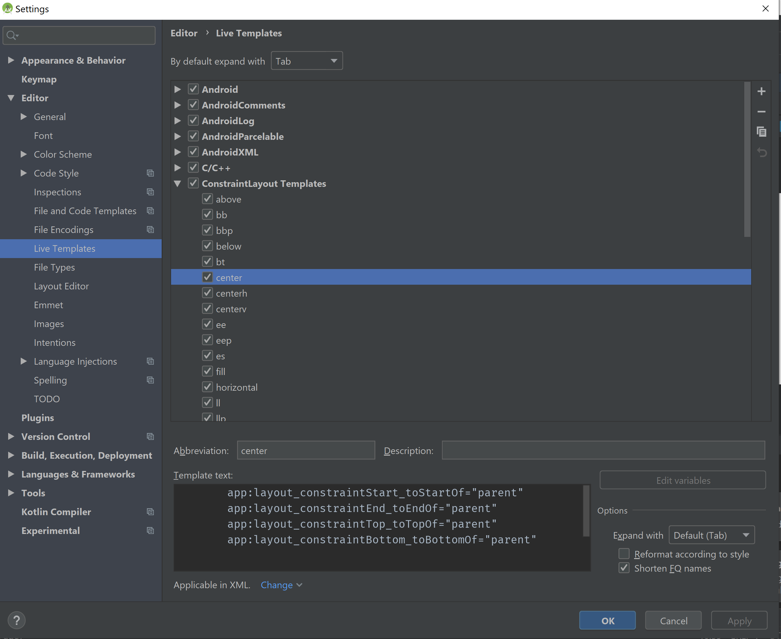Select File Types in the sidebar

point(54,267)
